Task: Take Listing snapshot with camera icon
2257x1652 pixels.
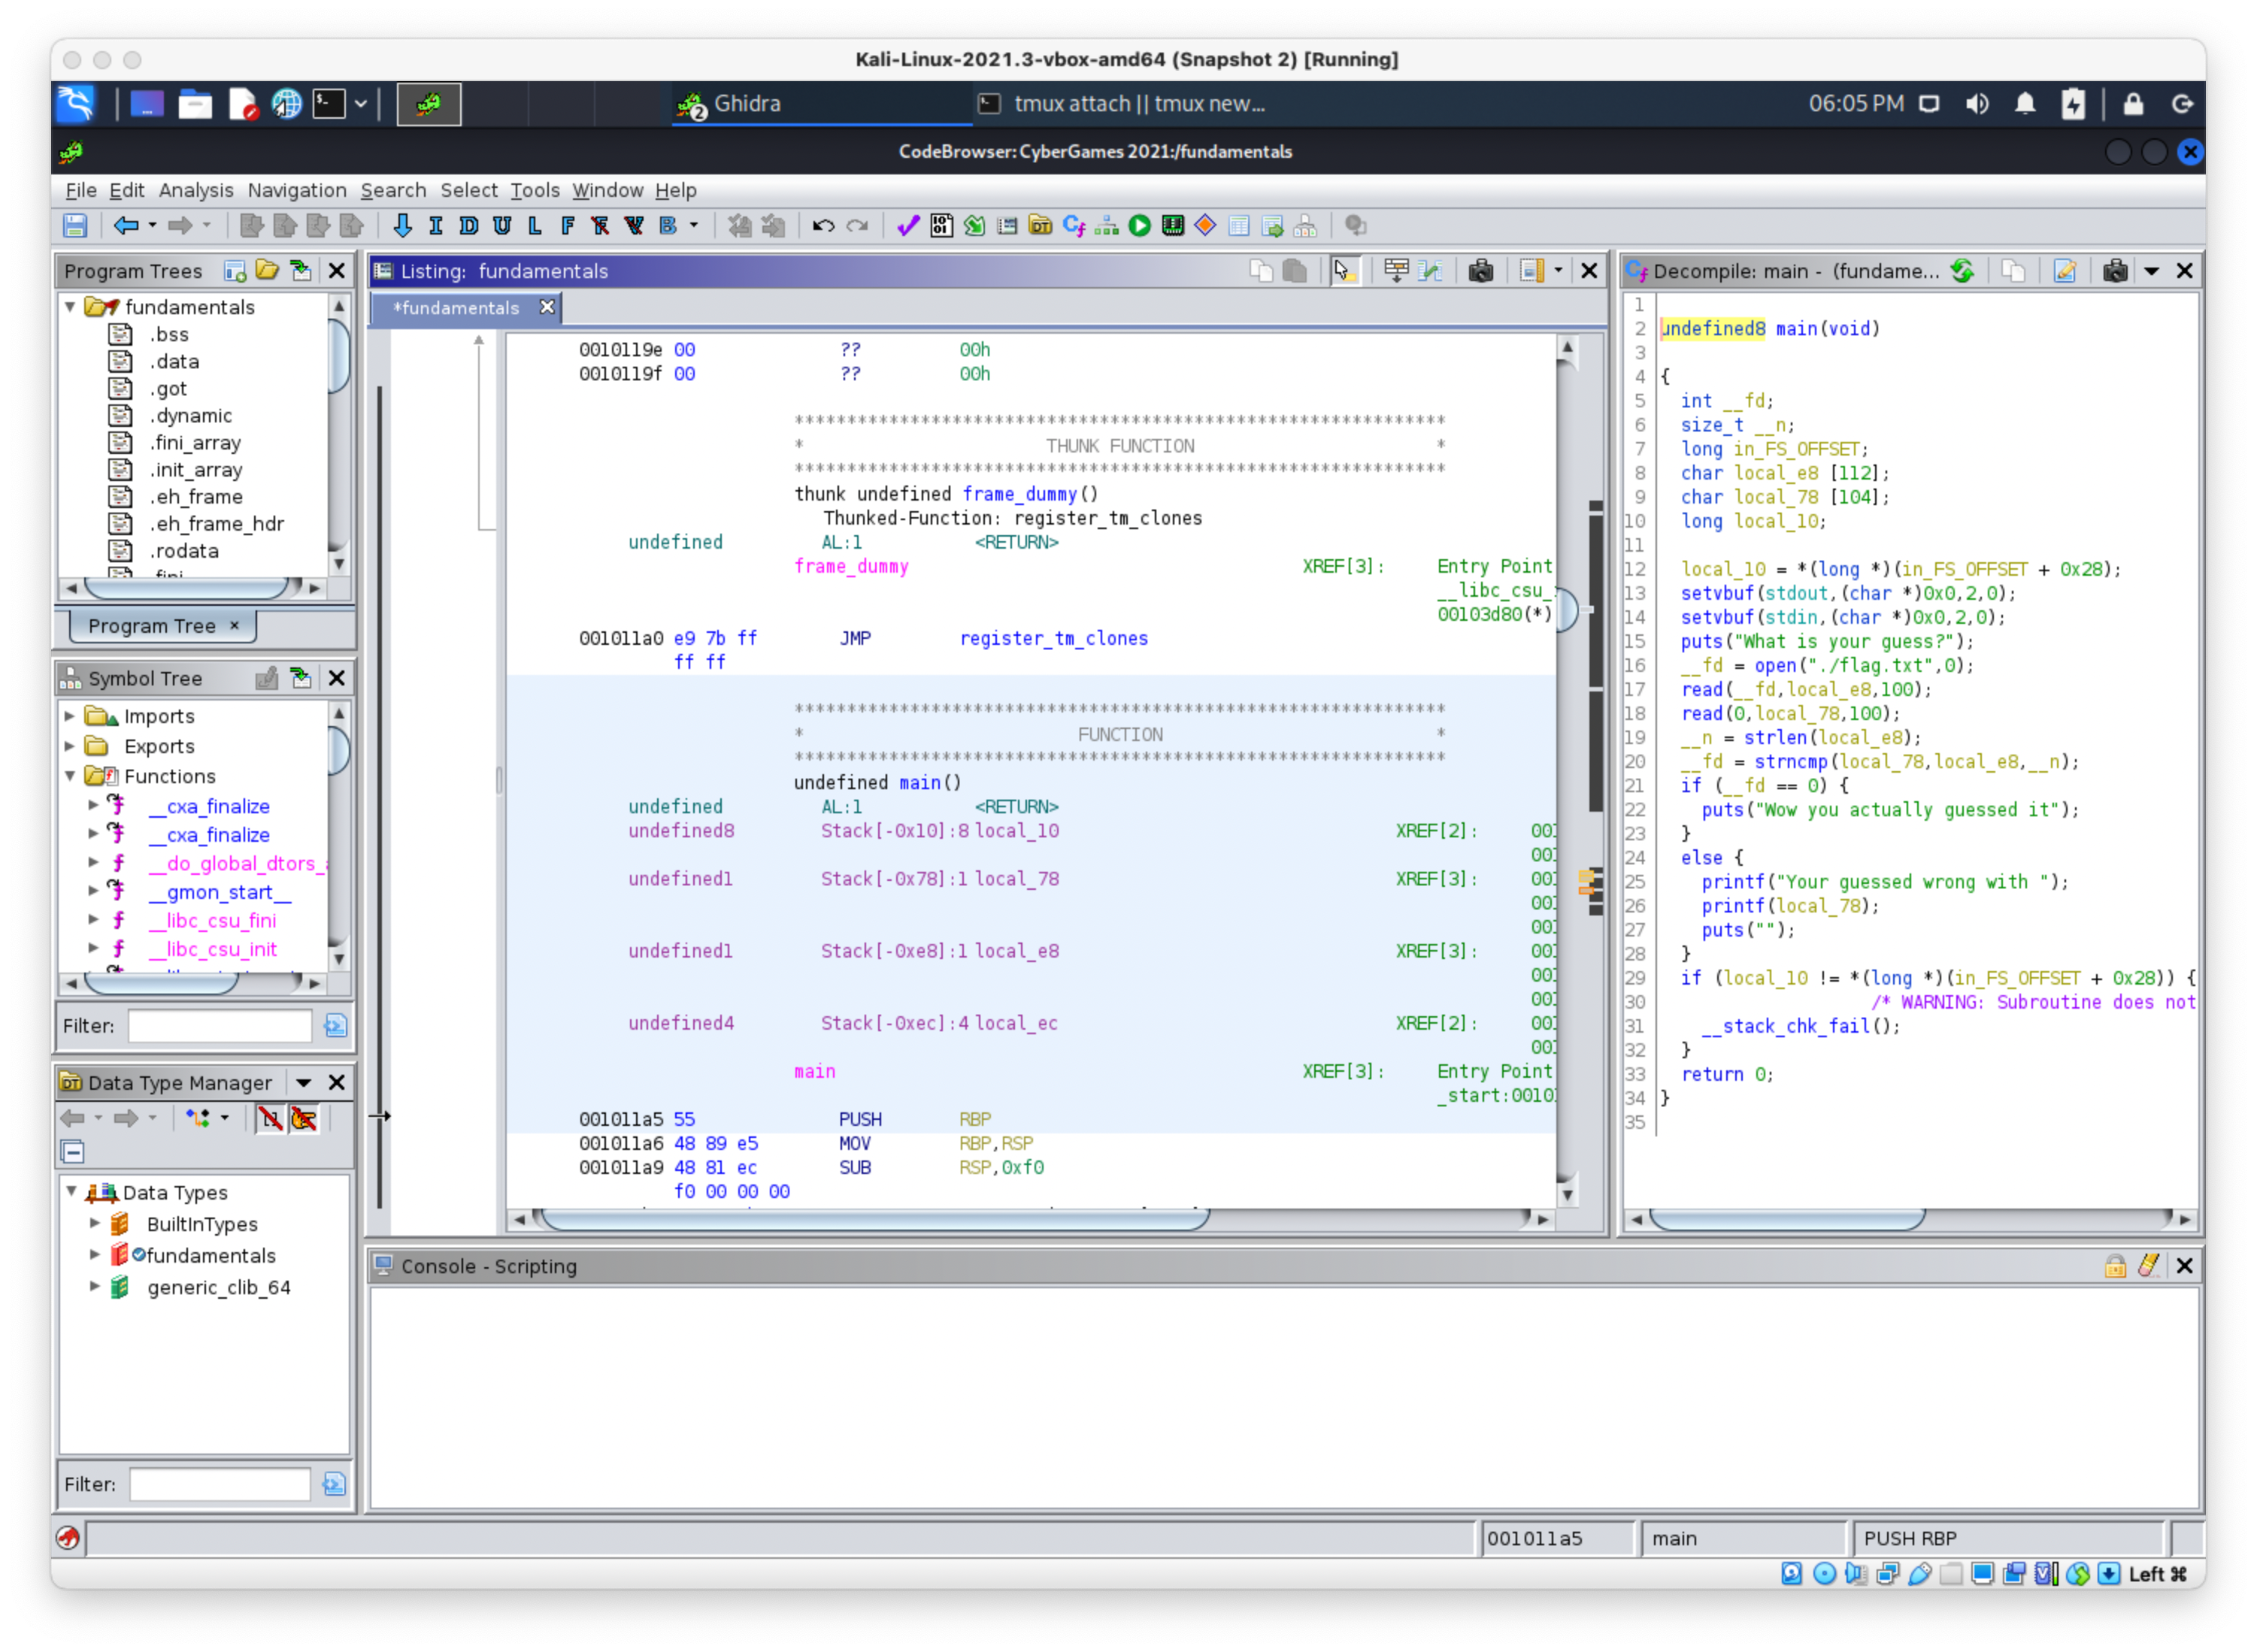Action: pyautogui.click(x=1482, y=271)
